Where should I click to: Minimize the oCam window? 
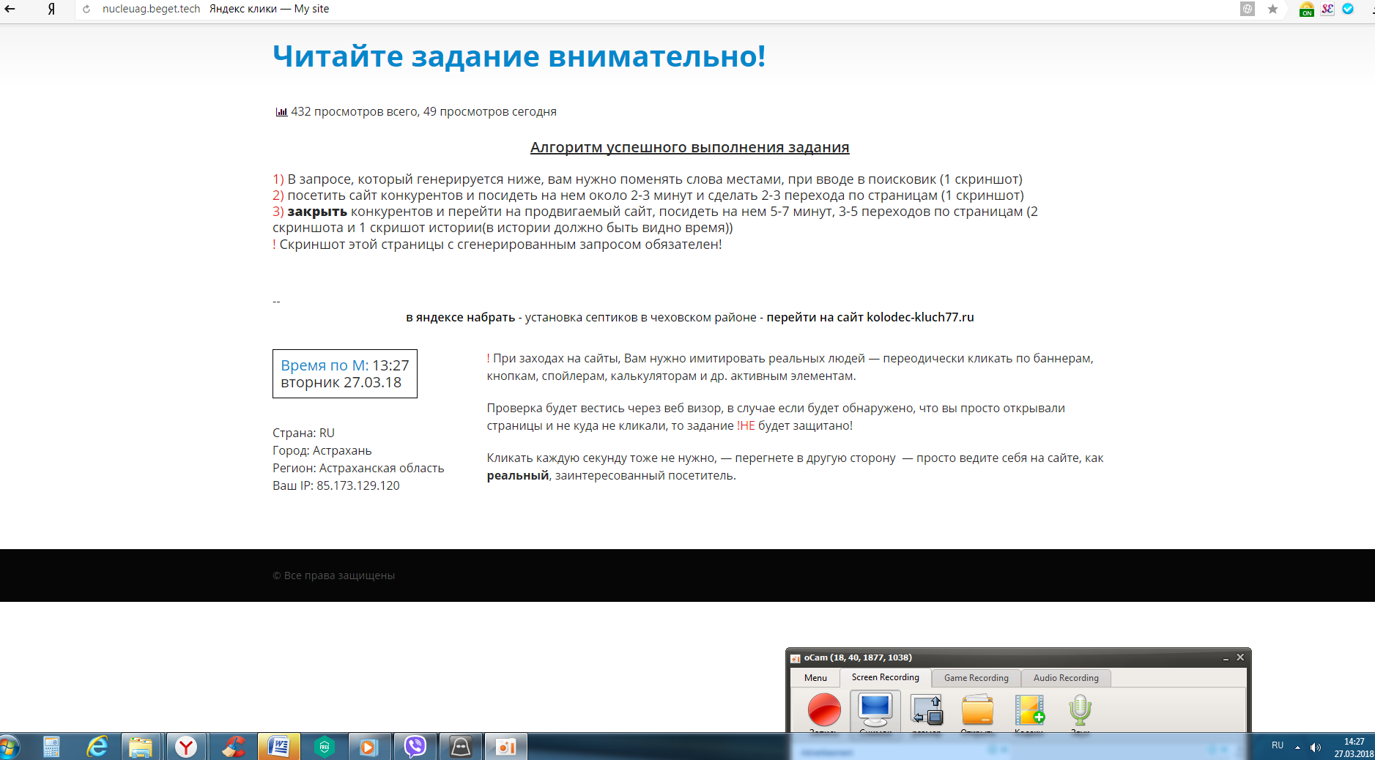pos(1226,657)
